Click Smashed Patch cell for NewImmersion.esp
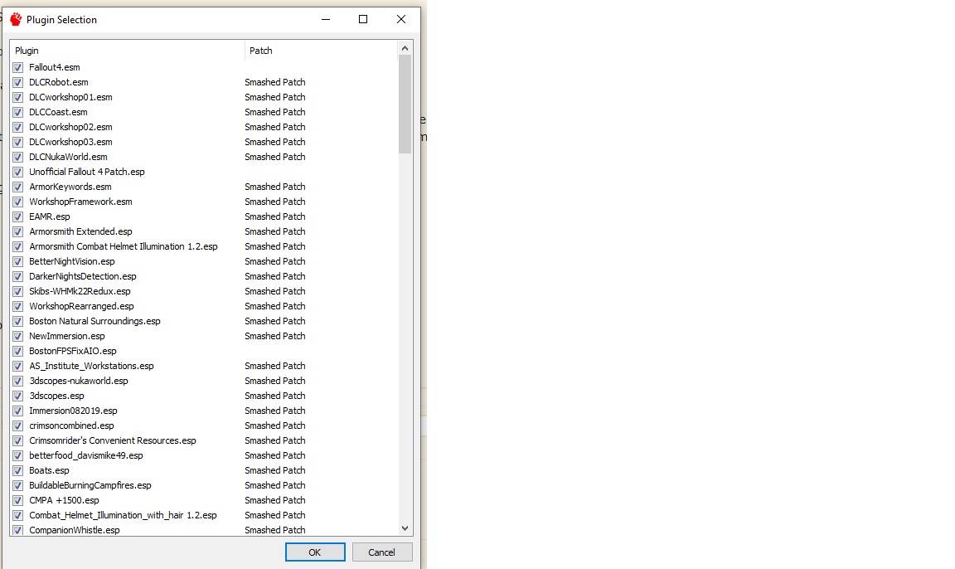Viewport: 955px width, 569px height. (x=275, y=336)
